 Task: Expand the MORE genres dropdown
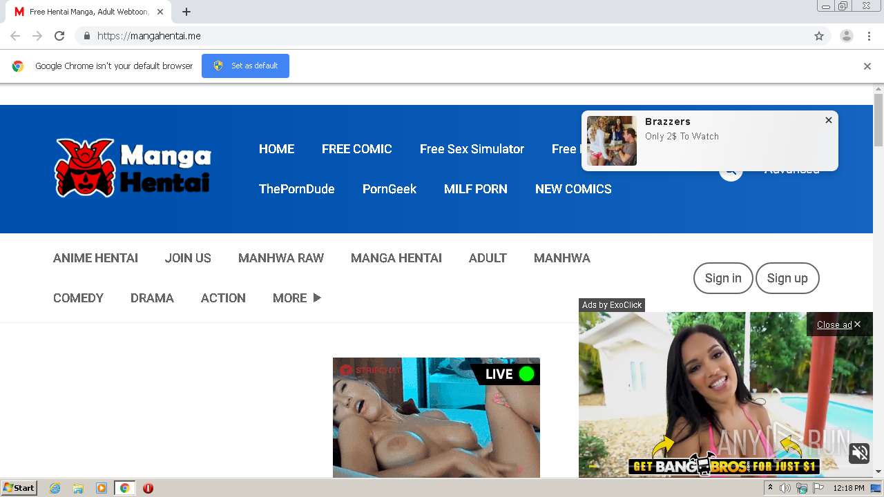pyautogui.click(x=297, y=298)
